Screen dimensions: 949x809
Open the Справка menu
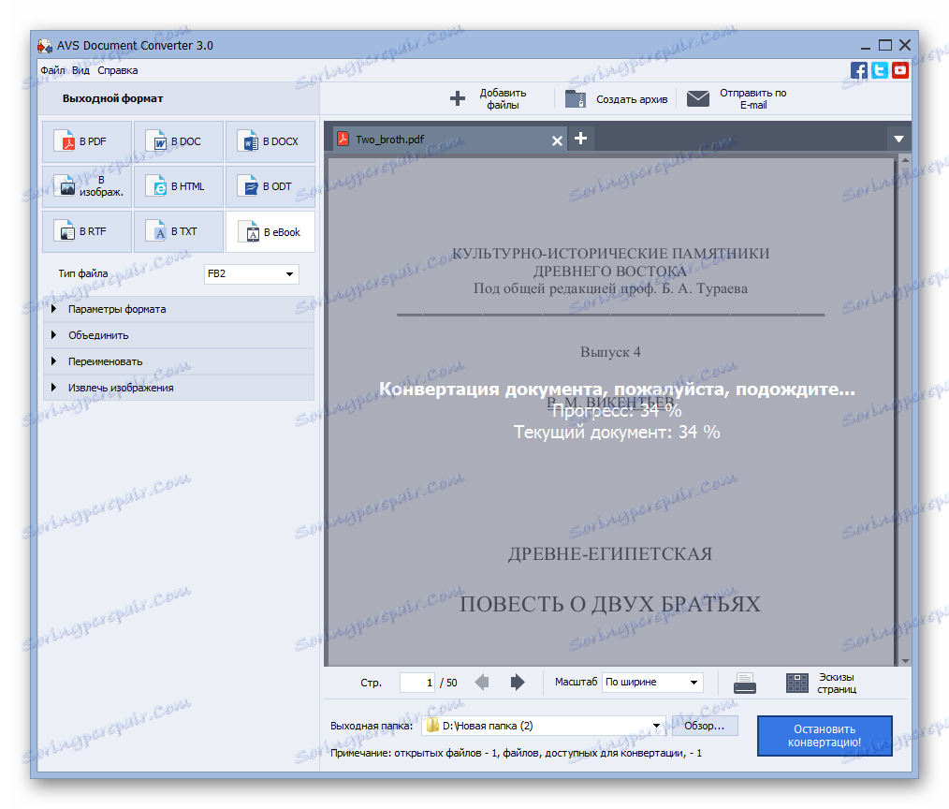[117, 70]
